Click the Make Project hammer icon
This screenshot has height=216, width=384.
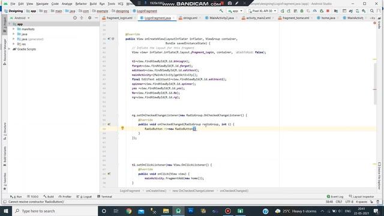pyautogui.click(x=221, y=11)
